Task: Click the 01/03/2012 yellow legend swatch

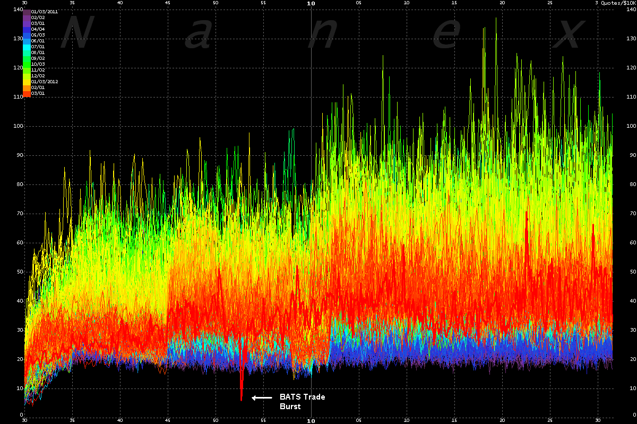Action: (x=27, y=82)
